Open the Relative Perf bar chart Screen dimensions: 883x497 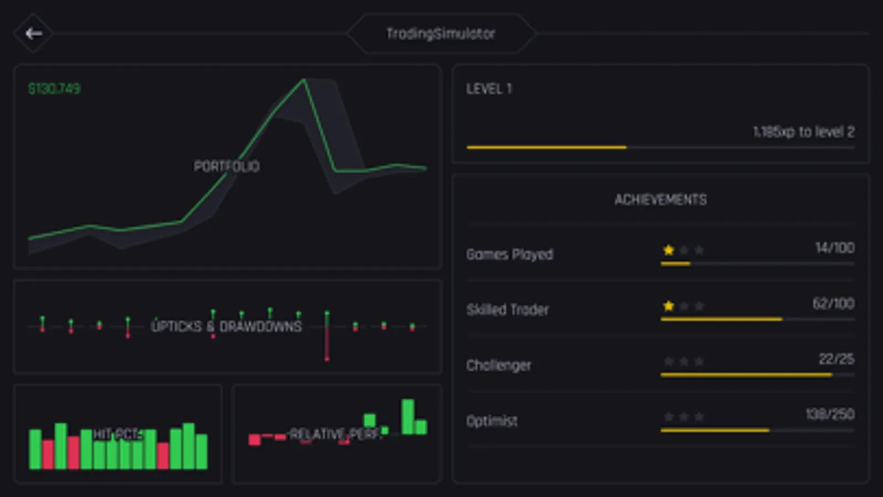[x=337, y=434]
